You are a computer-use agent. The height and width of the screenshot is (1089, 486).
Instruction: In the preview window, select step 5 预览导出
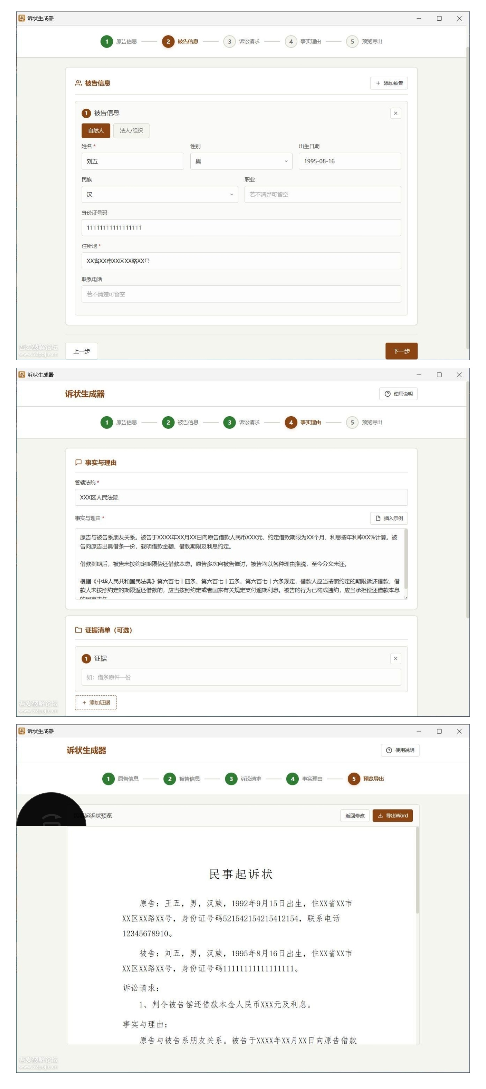[366, 779]
